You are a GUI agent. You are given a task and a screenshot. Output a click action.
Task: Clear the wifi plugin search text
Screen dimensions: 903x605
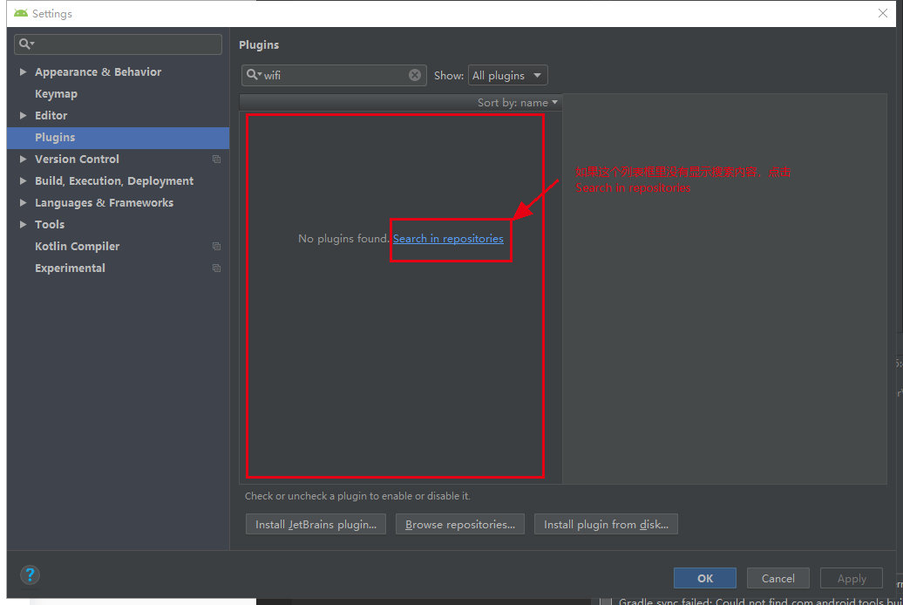click(x=415, y=75)
